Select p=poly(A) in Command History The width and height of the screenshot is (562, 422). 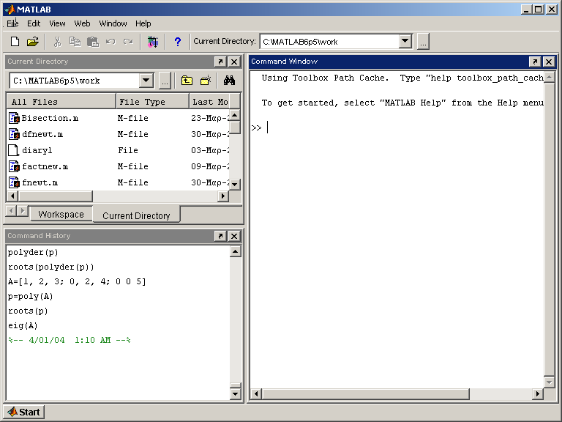click(x=31, y=297)
